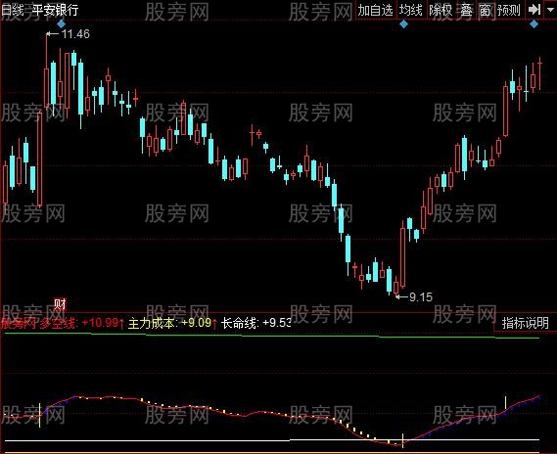Click the blue diamond below the arrow icon
Image resolution: width=557 pixels, height=454 pixels.
[x=534, y=24]
